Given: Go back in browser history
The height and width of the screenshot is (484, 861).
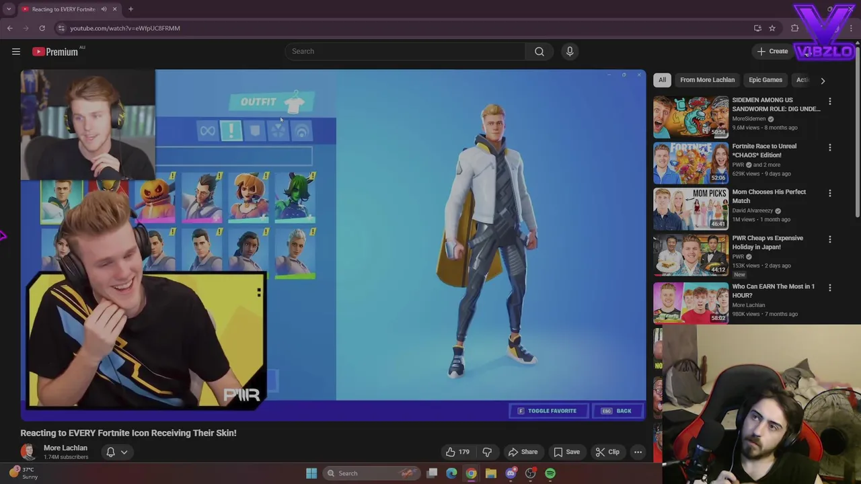Looking at the screenshot, I should 9,28.
